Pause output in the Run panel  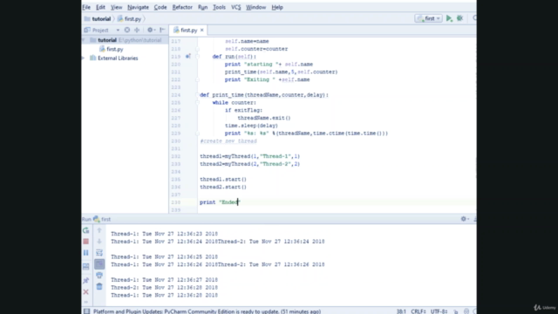coord(86,253)
